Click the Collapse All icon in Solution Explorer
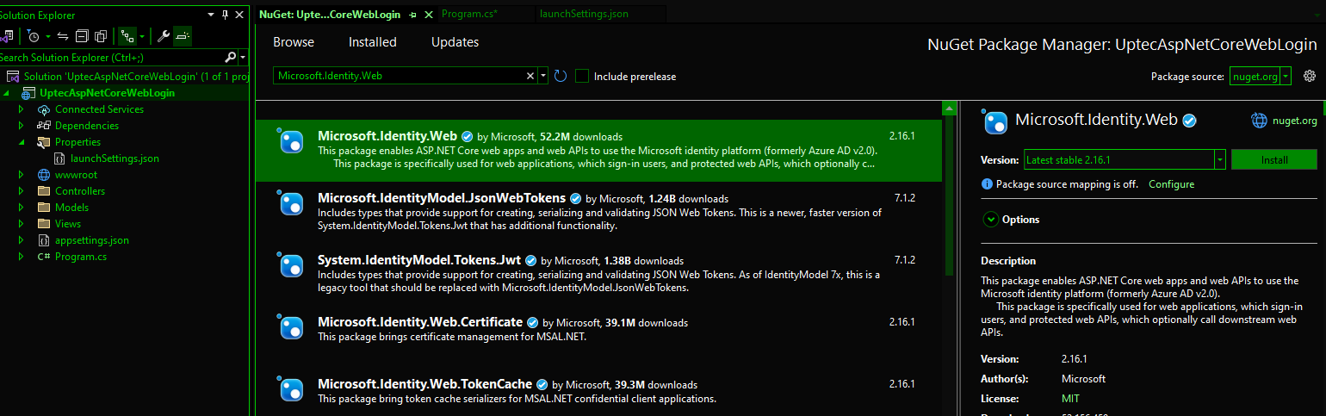Screen dimensions: 1326x416 pos(82,36)
